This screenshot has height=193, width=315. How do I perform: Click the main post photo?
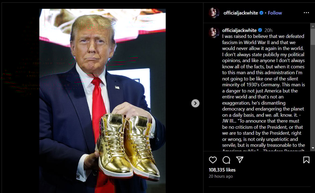point(102,101)
